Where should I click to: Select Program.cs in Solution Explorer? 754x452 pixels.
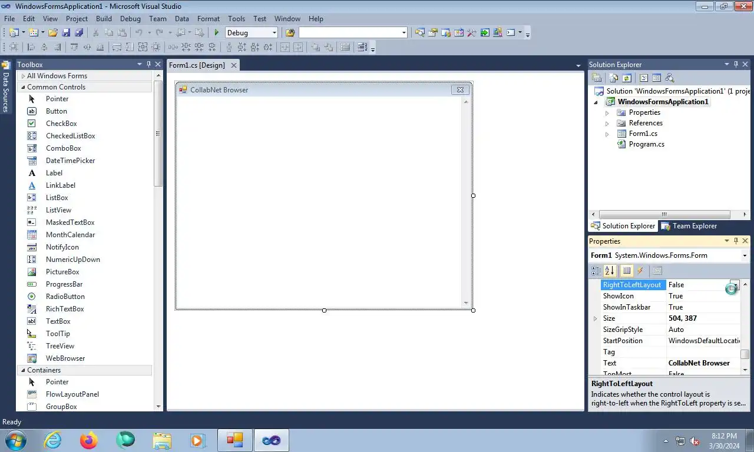[x=646, y=144]
